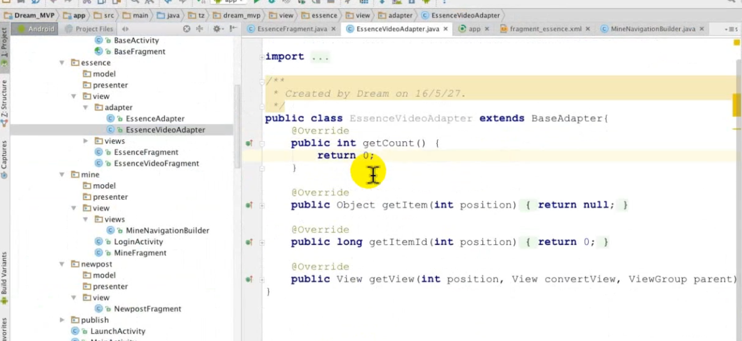Click the override gutter icon beside getCount

coord(249,143)
